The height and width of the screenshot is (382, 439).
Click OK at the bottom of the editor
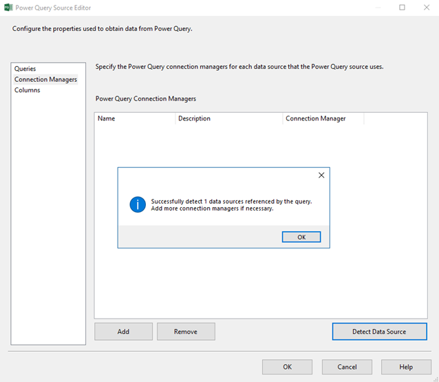point(287,367)
